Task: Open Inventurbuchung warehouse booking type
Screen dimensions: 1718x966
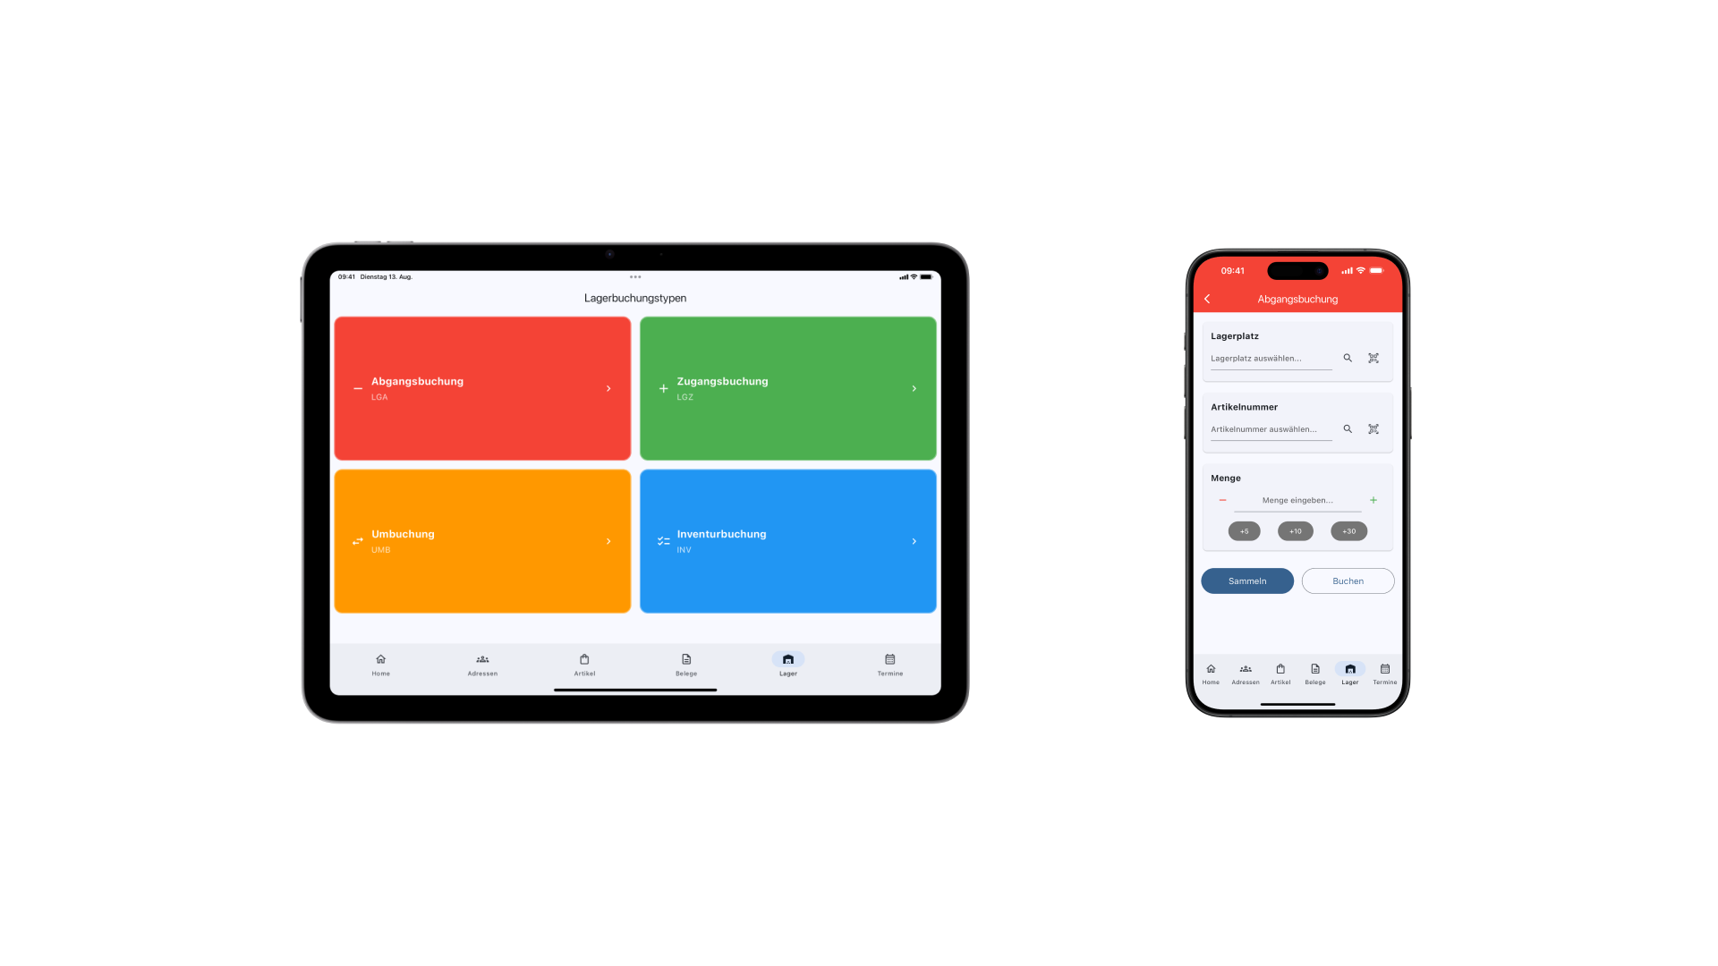Action: [x=787, y=541]
